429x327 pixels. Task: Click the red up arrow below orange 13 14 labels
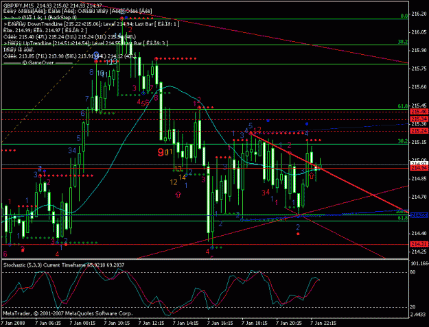tap(178, 194)
